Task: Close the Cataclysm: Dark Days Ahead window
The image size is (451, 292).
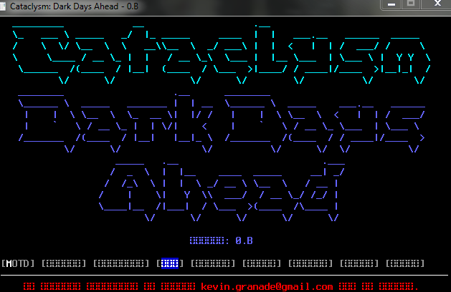Action: point(437,4)
